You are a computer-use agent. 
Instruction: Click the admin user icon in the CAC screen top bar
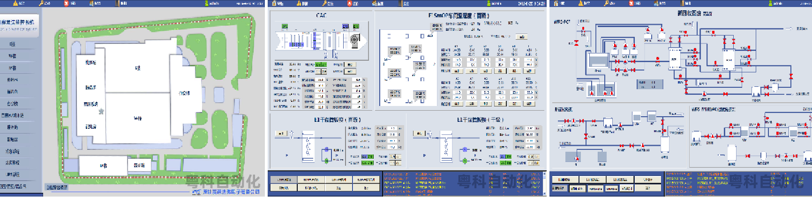(489, 3)
